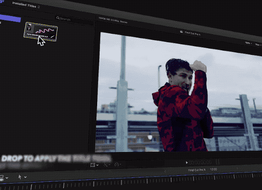Select the arrow Select tool in timeline toolbar
The width and height of the screenshot is (262, 190).
pos(20,177)
